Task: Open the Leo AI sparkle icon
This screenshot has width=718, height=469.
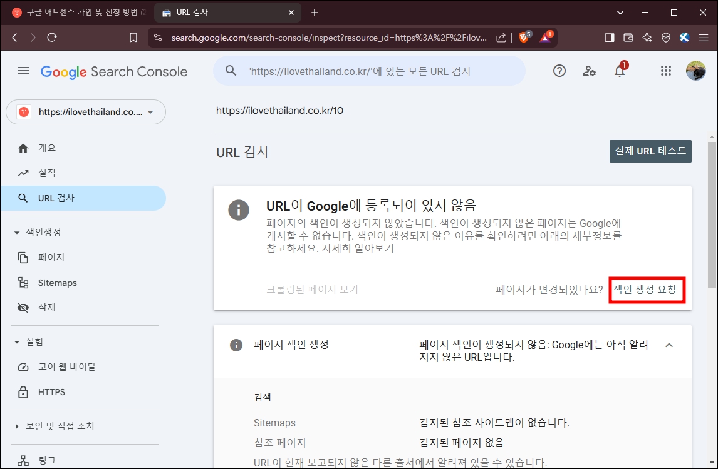Action: 647,38
